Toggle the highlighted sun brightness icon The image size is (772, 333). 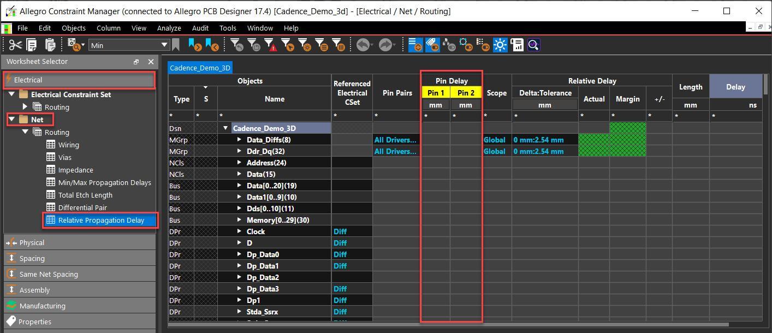pyautogui.click(x=500, y=45)
